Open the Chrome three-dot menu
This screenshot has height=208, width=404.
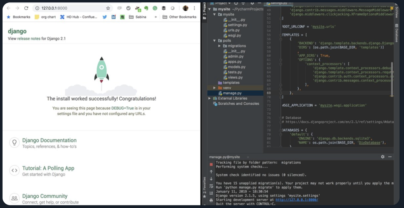(x=194, y=8)
